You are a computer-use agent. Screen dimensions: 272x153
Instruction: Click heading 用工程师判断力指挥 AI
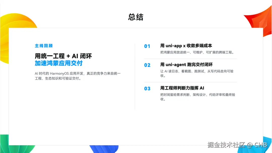182,88
